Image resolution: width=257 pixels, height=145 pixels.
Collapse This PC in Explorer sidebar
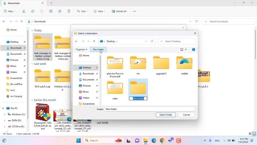(x=3, y=108)
